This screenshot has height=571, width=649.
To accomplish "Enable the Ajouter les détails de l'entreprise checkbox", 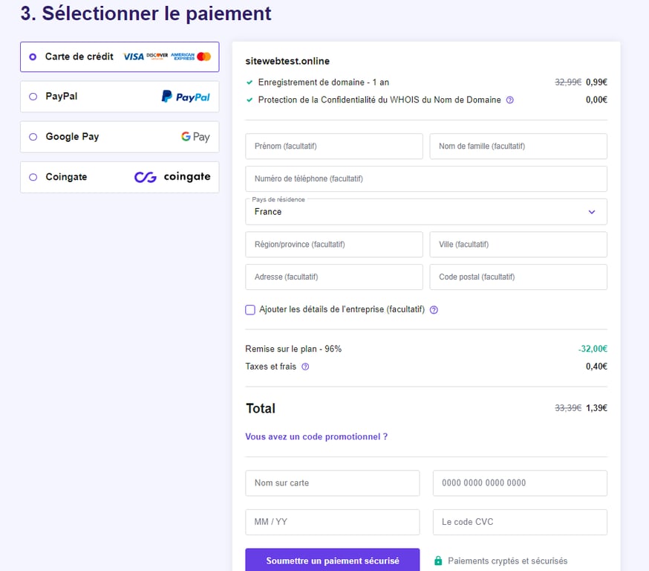I will point(250,309).
